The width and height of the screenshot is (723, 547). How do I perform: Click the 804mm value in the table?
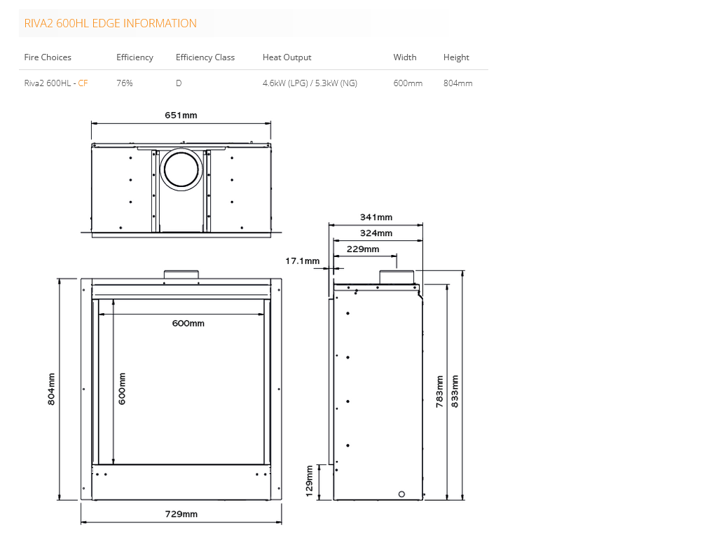457,83
